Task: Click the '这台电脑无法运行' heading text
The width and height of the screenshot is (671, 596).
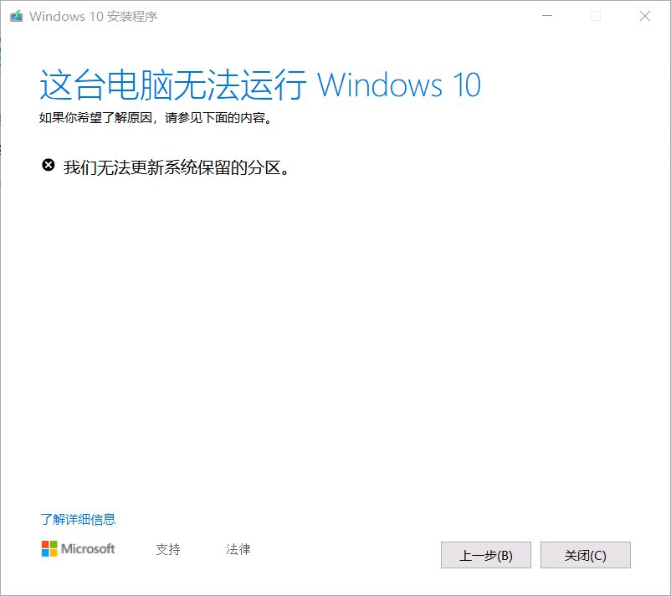Action: pyautogui.click(x=173, y=85)
